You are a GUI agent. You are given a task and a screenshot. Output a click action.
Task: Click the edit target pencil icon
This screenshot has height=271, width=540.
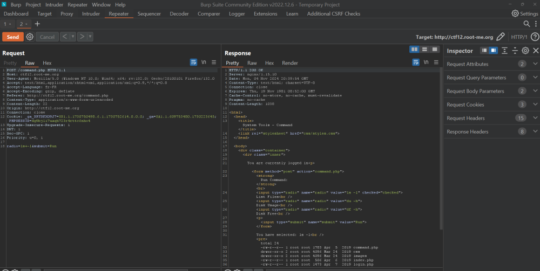click(x=501, y=37)
